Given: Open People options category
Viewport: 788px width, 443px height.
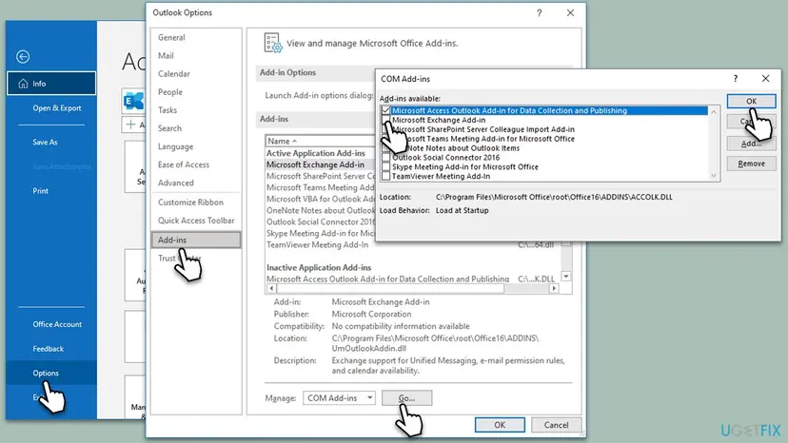Looking at the screenshot, I should tap(170, 92).
